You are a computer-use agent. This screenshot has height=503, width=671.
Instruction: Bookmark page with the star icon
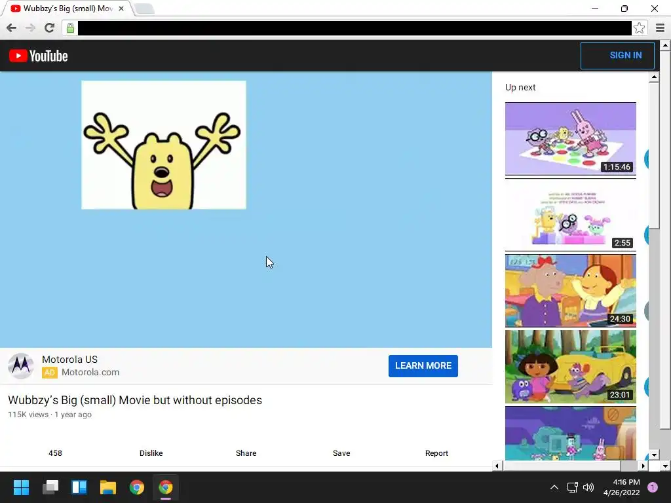639,28
